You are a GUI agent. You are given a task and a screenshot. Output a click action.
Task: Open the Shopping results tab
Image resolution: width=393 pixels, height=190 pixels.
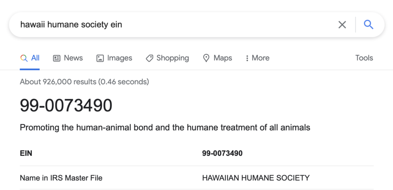167,58
